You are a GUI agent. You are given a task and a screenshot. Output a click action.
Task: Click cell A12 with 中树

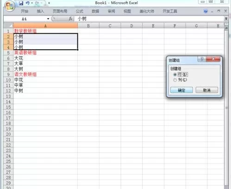(45, 91)
